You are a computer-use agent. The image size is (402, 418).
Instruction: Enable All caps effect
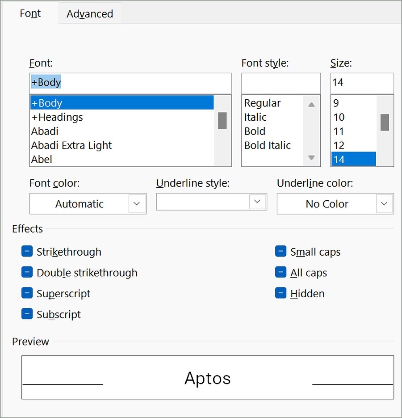tap(281, 273)
